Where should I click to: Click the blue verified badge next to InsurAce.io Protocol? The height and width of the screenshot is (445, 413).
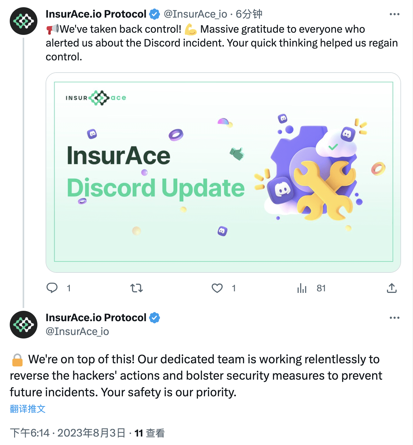(x=154, y=14)
